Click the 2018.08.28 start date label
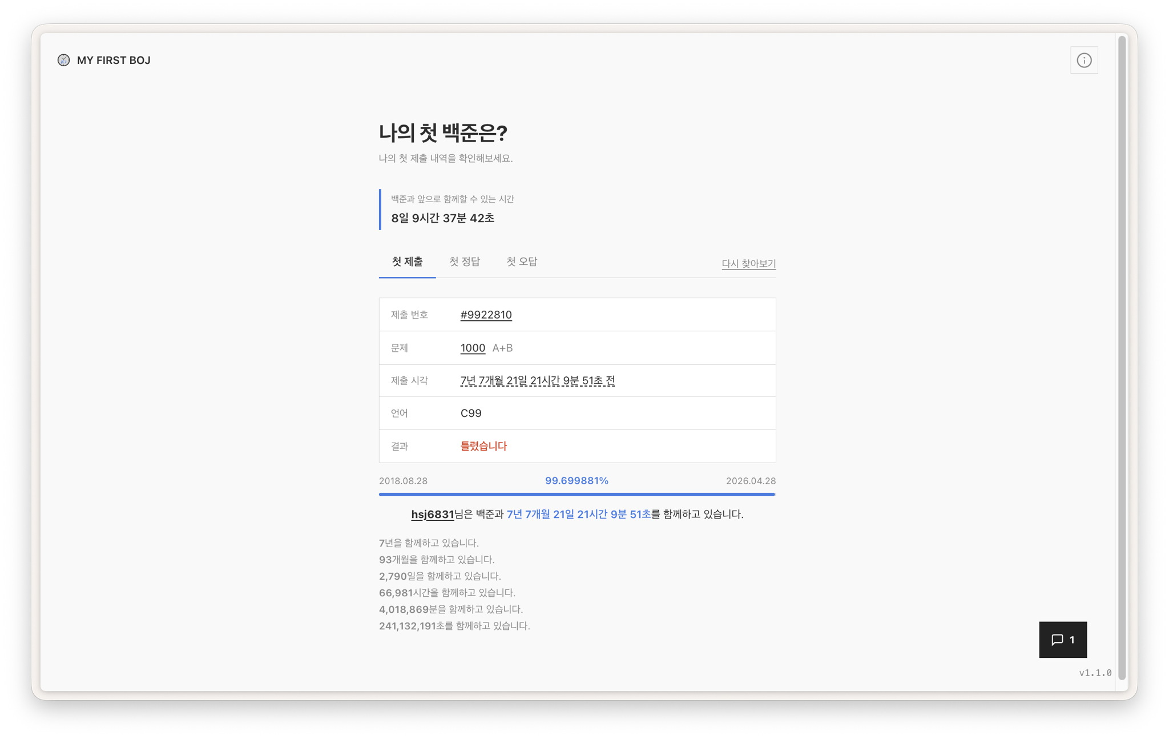Image resolution: width=1169 pixels, height=739 pixels. 403,481
